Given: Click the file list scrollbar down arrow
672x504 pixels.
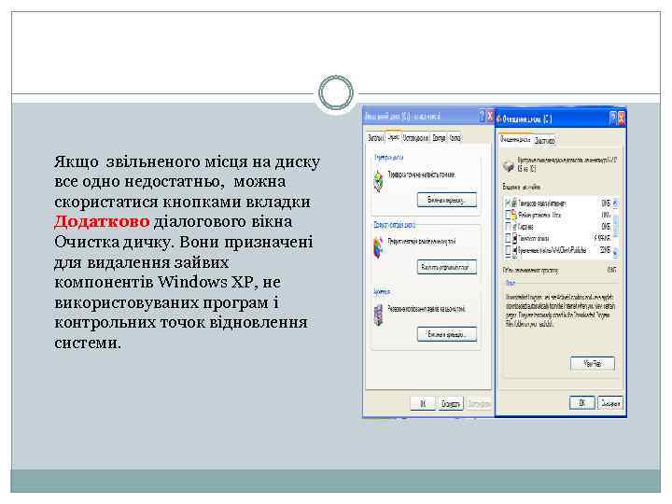Looking at the screenshot, I should 616,252.
